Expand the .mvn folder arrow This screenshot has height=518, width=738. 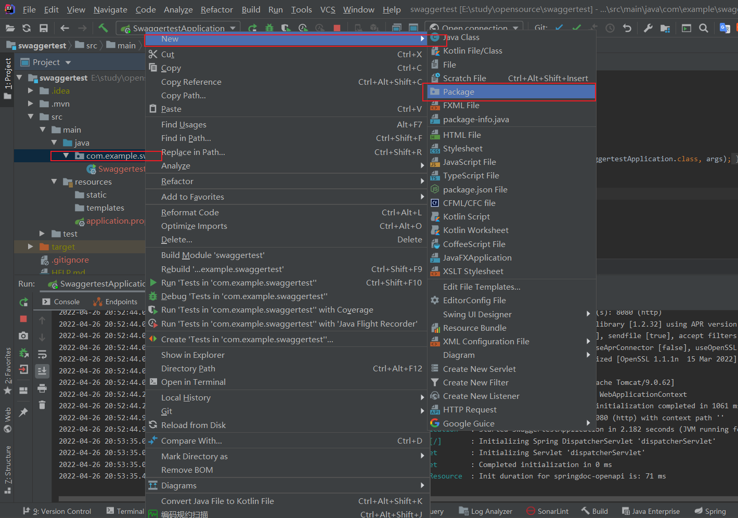(x=31, y=103)
